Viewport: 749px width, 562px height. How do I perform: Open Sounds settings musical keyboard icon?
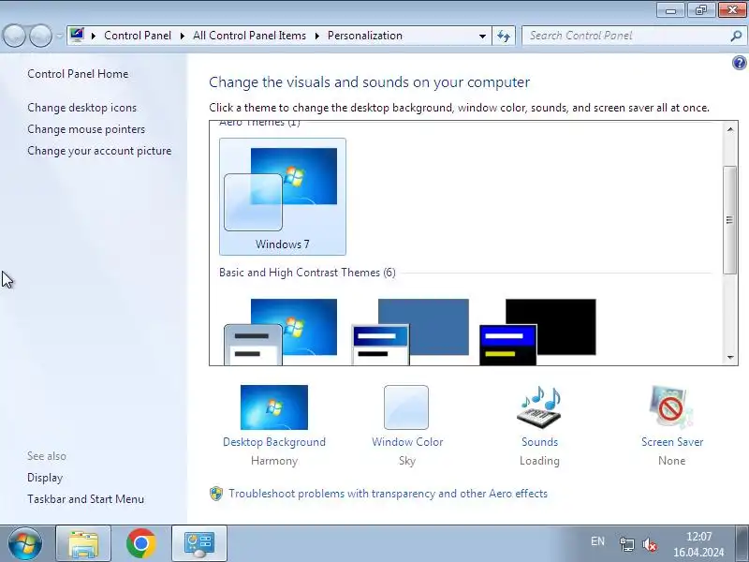coord(539,407)
